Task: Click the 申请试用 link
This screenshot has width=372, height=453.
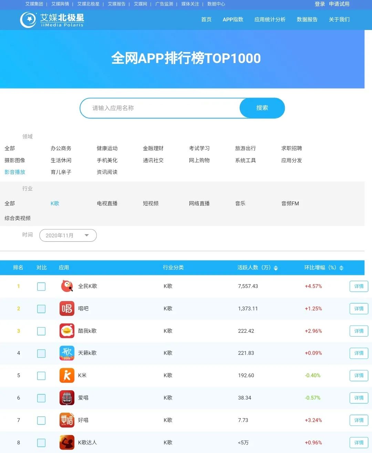Action: pyautogui.click(x=339, y=4)
